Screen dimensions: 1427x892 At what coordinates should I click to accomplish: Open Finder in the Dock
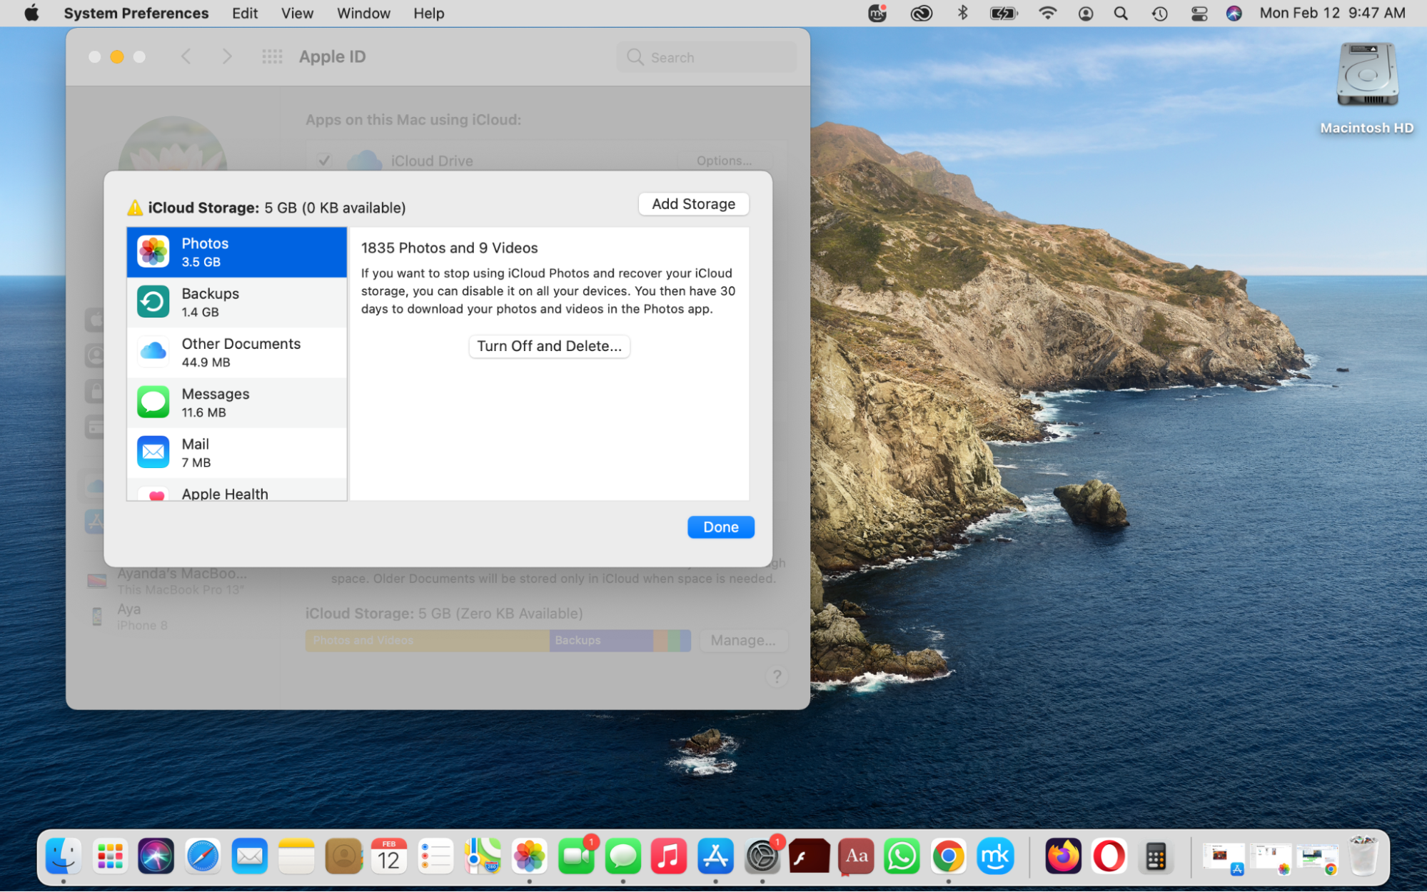coord(63,856)
